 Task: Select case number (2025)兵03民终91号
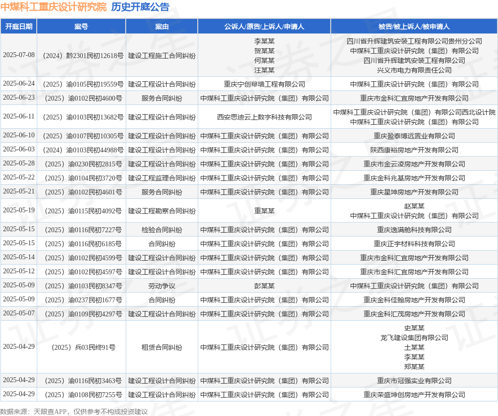click(83, 347)
